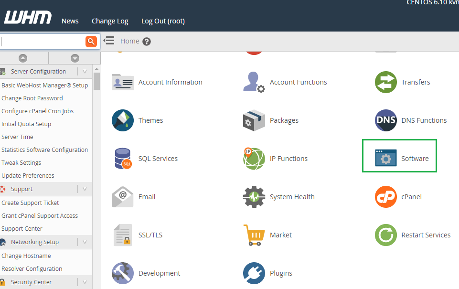Image resolution: width=459 pixels, height=289 pixels.
Task: Open Update Preferences link
Action: pos(28,176)
